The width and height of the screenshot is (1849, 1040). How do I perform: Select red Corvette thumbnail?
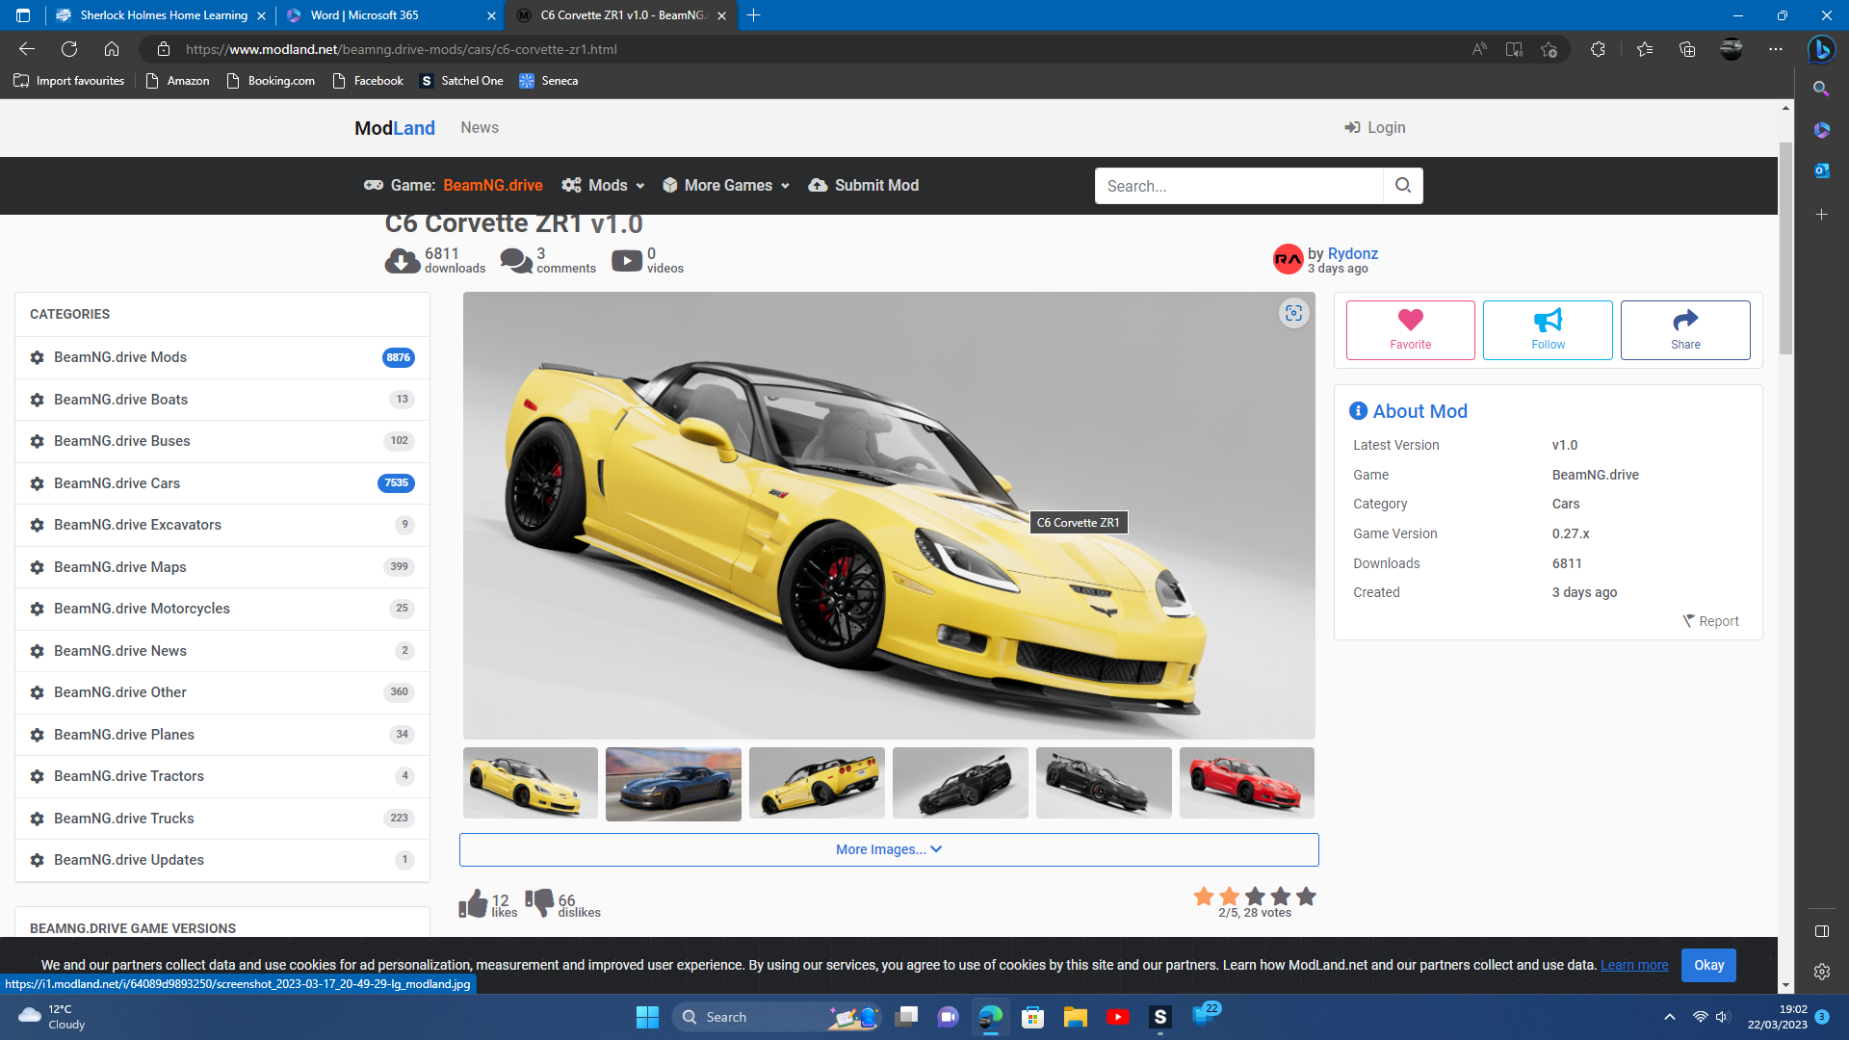coord(1246,783)
